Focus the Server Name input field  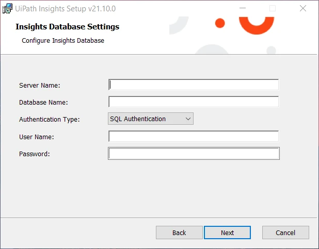pyautogui.click(x=194, y=85)
